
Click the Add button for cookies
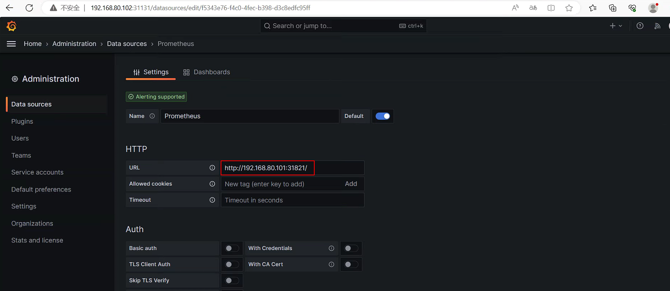click(x=351, y=184)
